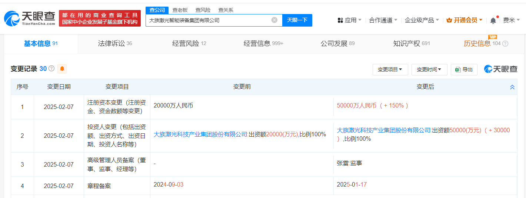526x198 pixels.
Task: Open the help icon beside 历史信息 104
Action: [x=505, y=44]
